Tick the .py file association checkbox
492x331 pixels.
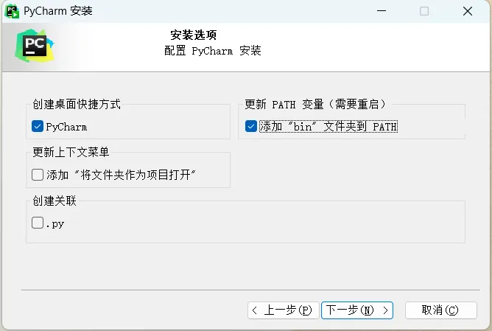tap(38, 223)
